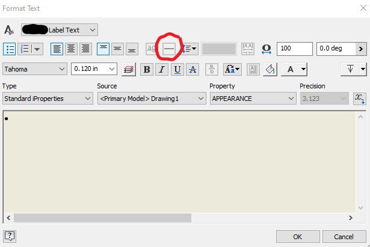Click the stretch percentage icon
This screenshot has width=370, height=247.
tap(267, 49)
